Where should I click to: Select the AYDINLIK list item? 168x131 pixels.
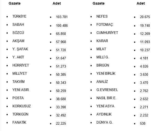[104, 114]
